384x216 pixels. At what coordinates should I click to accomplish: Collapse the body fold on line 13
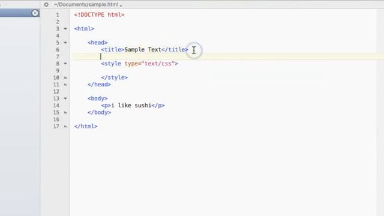[65, 98]
